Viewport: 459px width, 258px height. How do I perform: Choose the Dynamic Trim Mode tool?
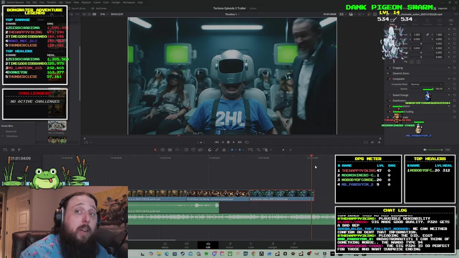tap(170, 150)
